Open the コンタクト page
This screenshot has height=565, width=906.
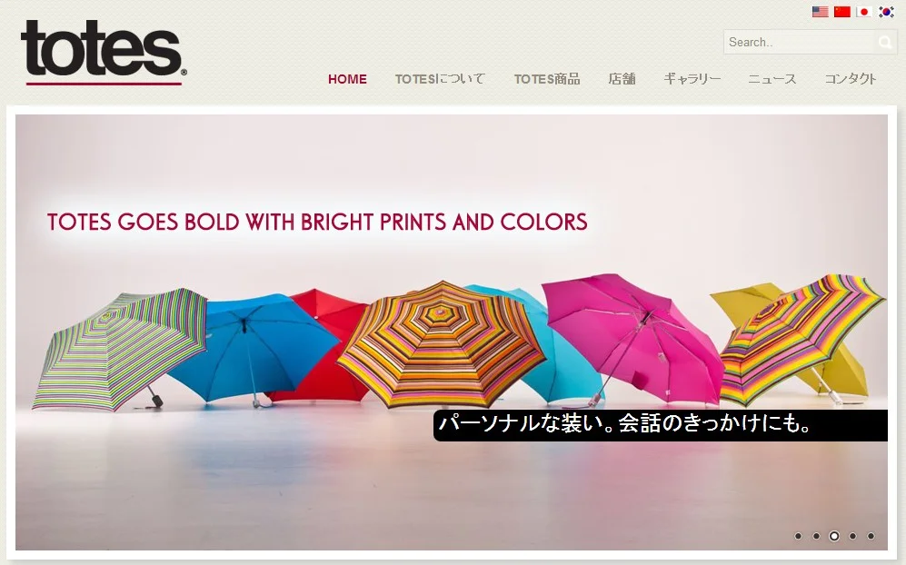click(x=851, y=79)
